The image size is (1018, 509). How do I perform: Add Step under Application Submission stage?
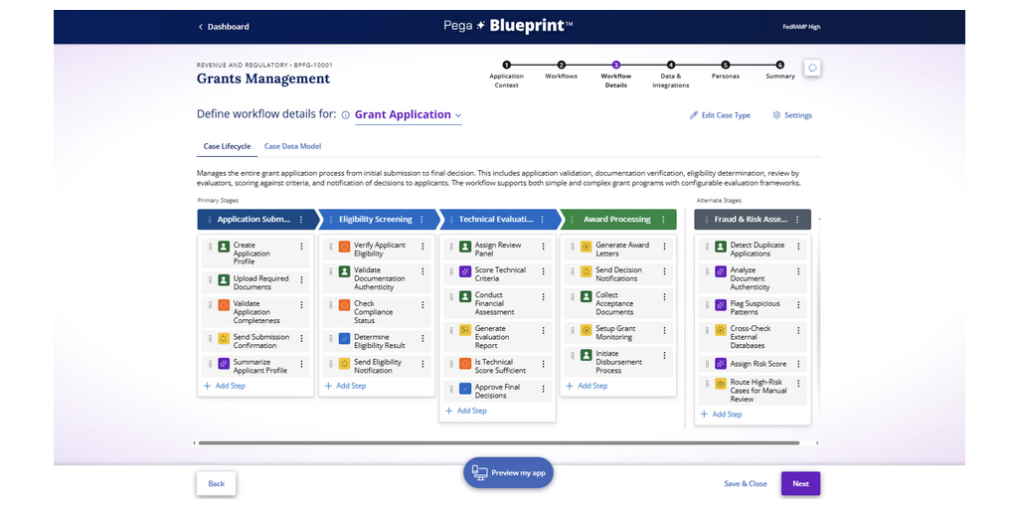224,386
